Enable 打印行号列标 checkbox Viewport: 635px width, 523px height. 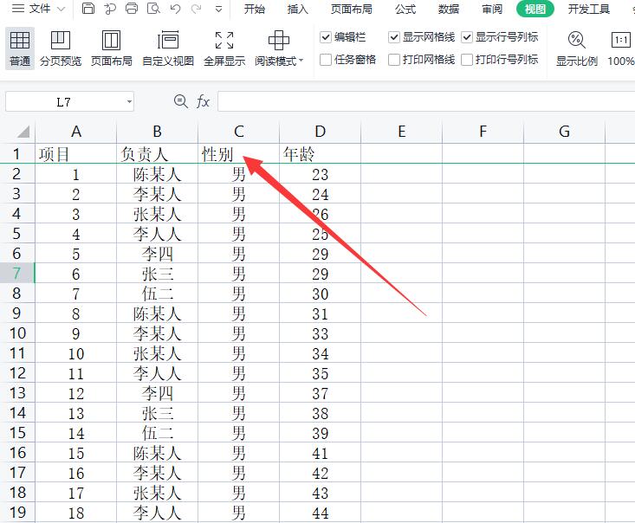pos(467,60)
